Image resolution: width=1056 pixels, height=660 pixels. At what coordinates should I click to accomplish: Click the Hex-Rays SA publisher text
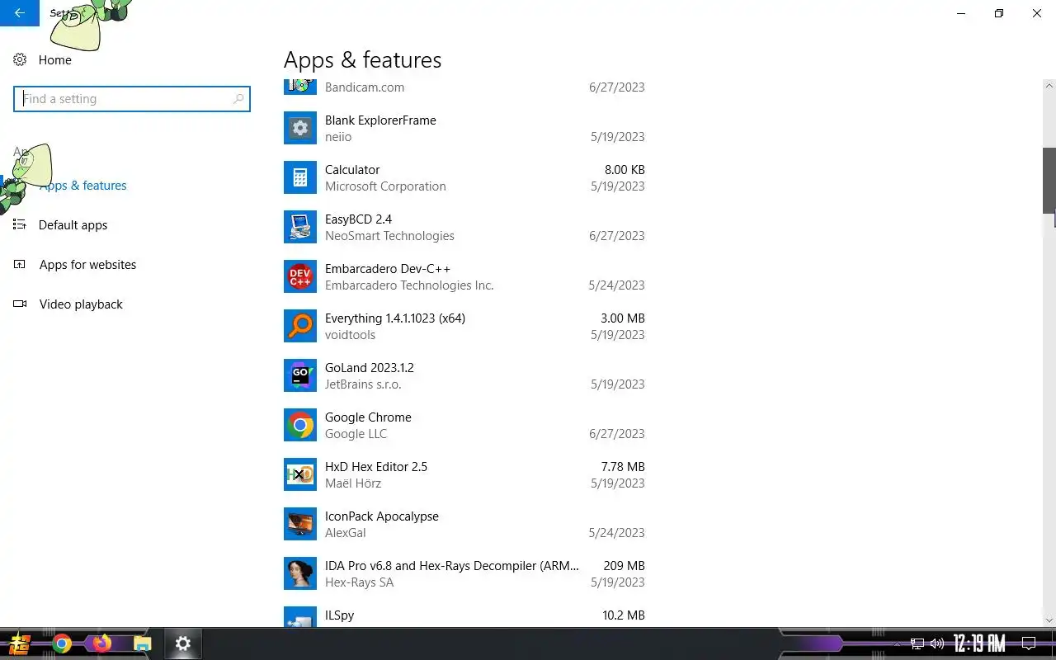click(359, 582)
